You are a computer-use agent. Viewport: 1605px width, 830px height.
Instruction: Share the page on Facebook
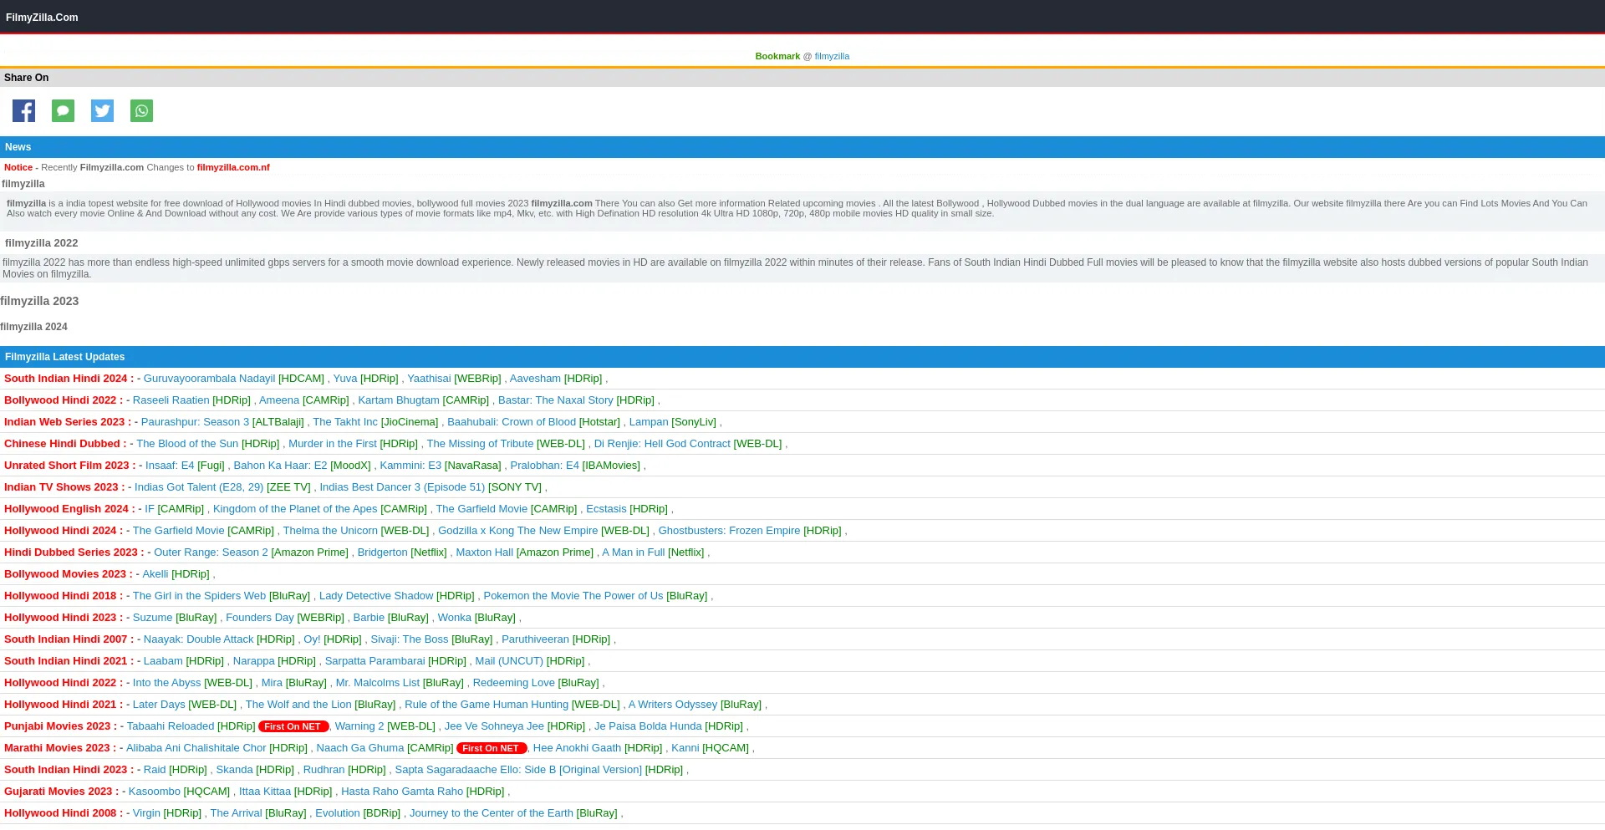coord(23,110)
